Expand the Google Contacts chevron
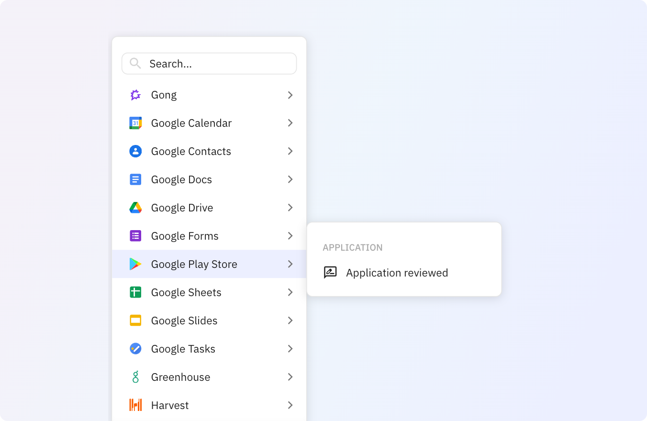 [290, 151]
